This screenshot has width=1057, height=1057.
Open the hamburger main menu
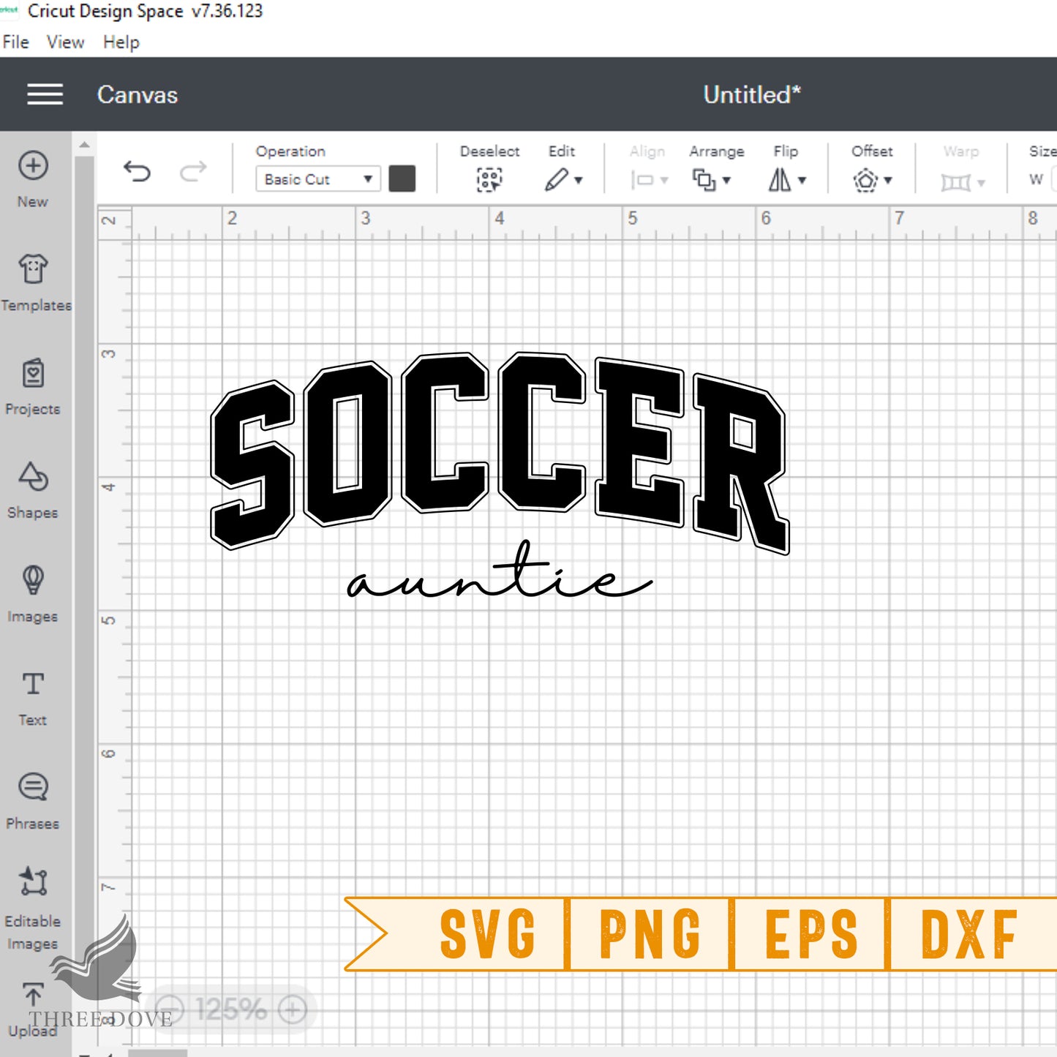tap(45, 94)
